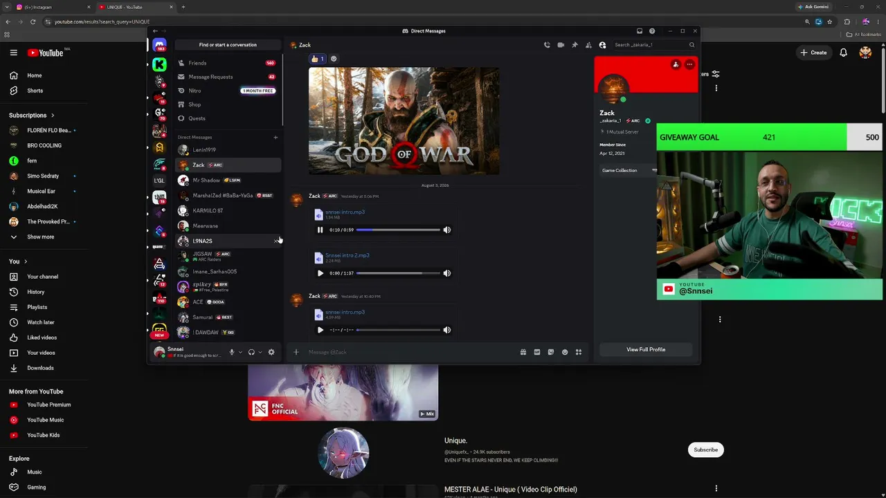This screenshot has width=886, height=498.
Task: Seek in the Snnsei intro 2.mp3 progress bar
Action: [x=398, y=273]
